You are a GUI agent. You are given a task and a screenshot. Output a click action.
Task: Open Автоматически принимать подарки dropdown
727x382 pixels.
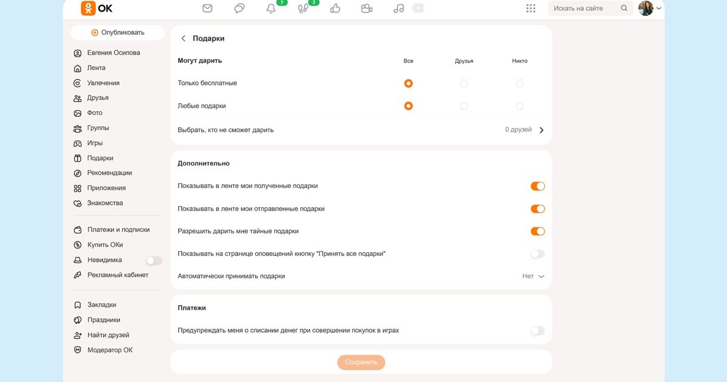point(533,276)
